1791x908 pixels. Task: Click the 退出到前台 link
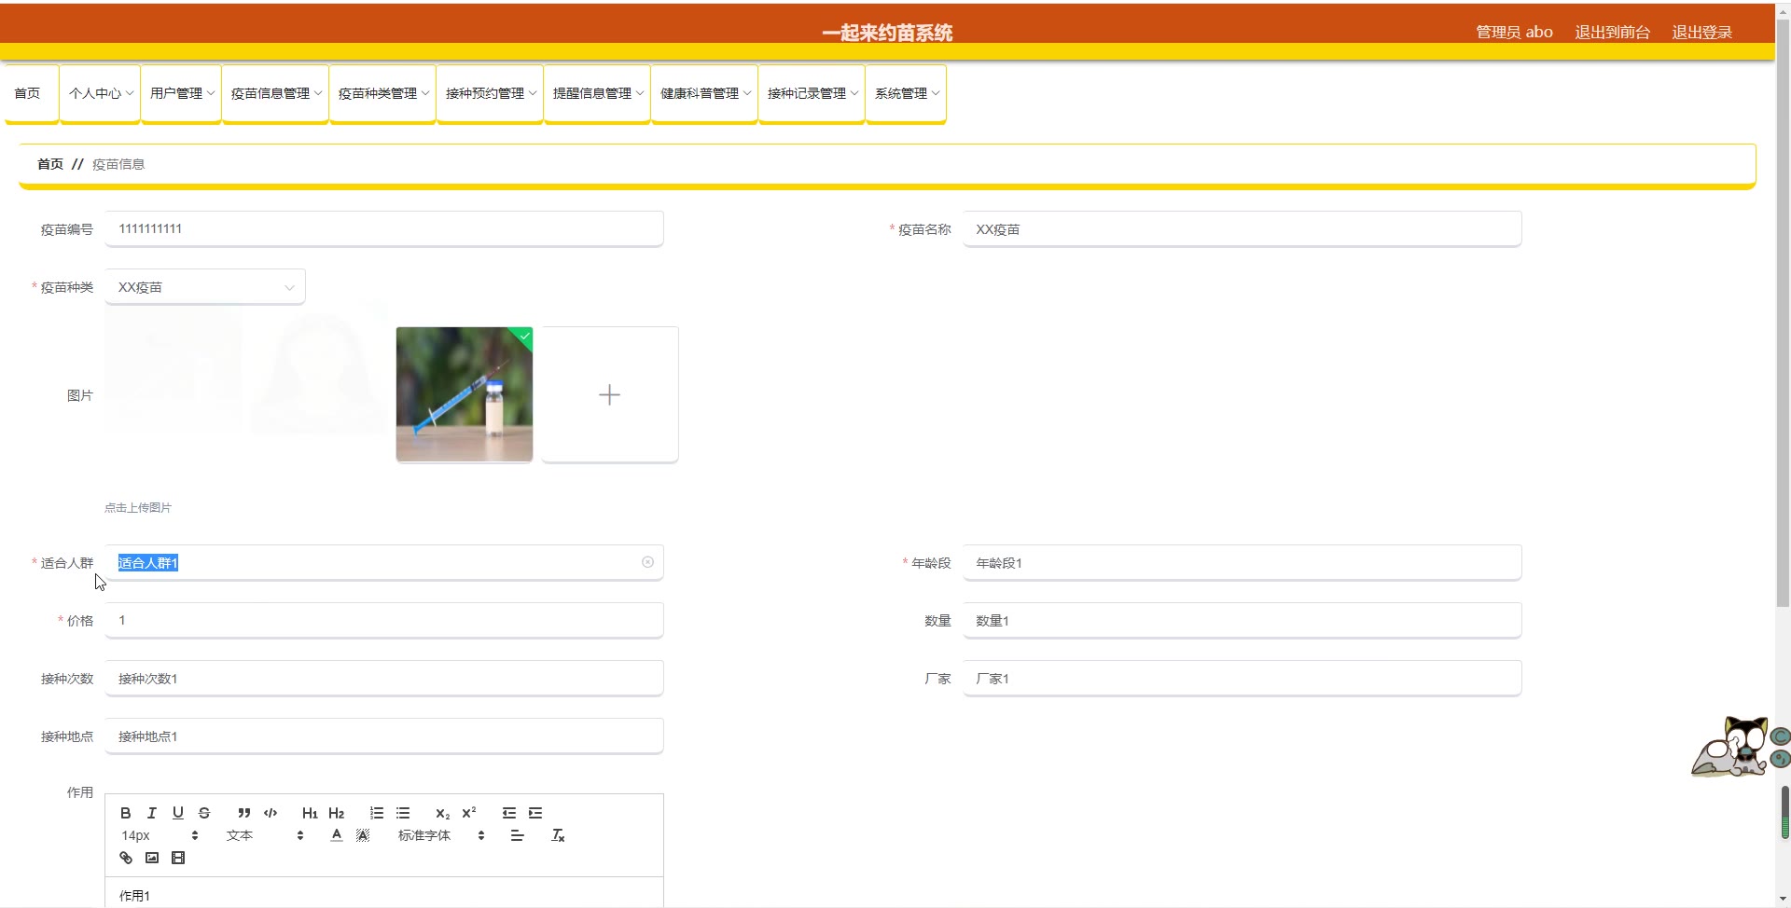1612,33
